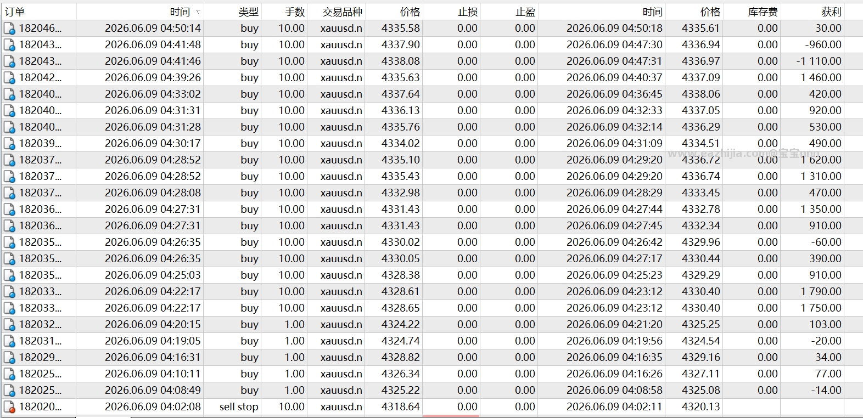This screenshot has height=418, width=863.
Task: Click the order icon for order 182046
Action: [x=9, y=29]
